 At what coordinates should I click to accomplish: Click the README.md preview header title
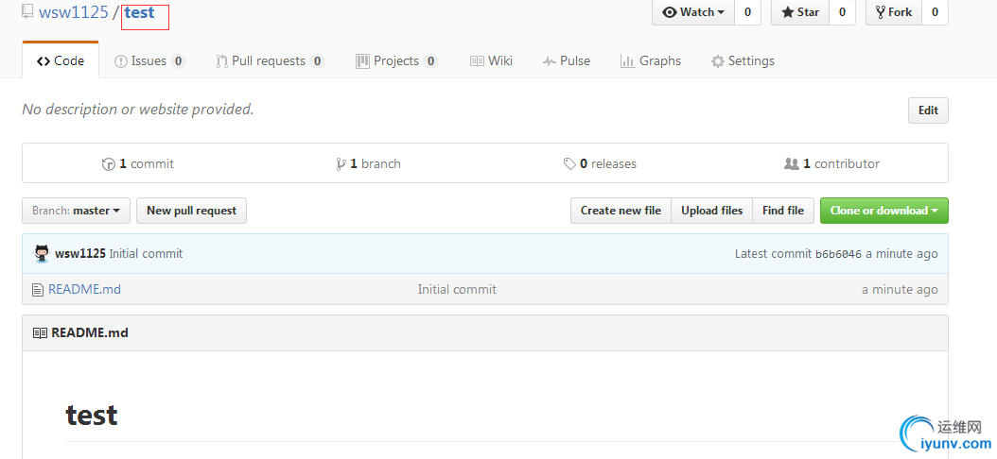pyautogui.click(x=90, y=332)
